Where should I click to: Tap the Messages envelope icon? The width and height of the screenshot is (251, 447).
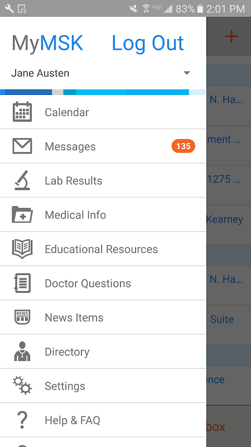22,146
